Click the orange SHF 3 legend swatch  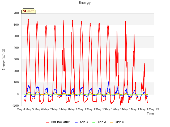pos(112,122)
